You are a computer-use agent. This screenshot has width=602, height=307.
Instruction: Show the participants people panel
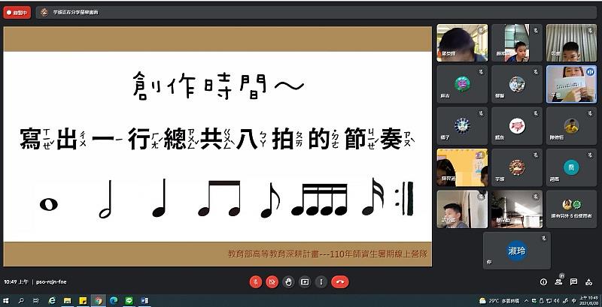pyautogui.click(x=558, y=281)
